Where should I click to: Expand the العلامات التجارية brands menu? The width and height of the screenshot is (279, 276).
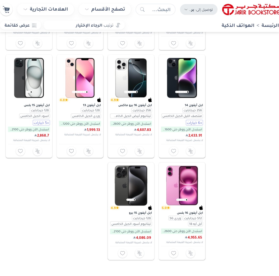coord(46,9)
